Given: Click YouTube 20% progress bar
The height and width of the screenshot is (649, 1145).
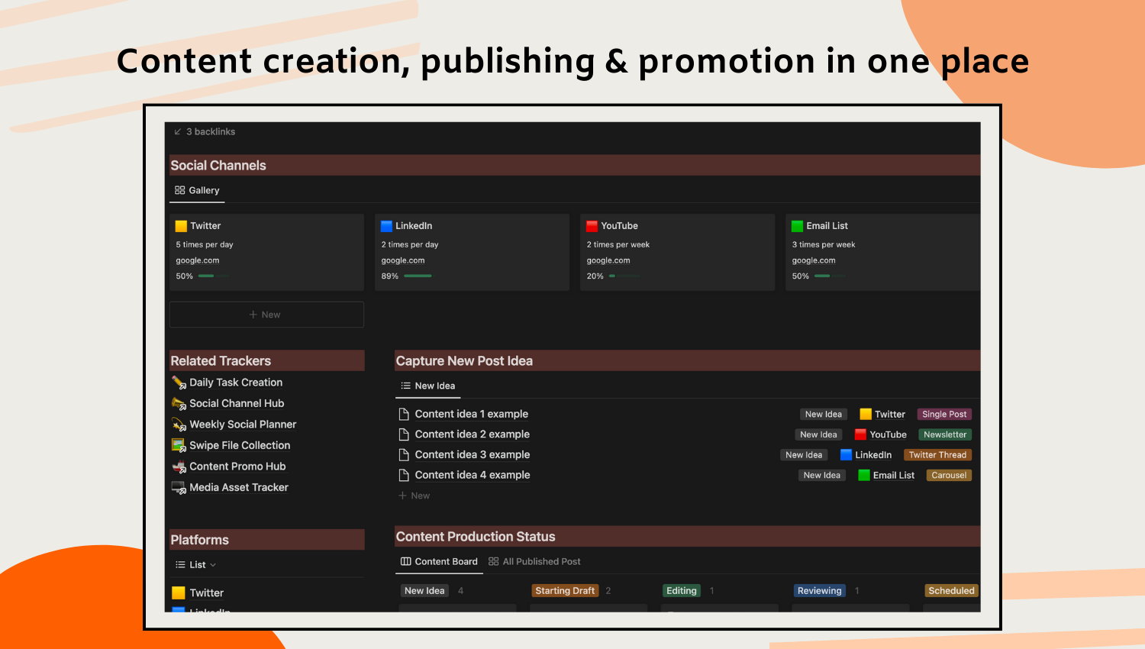Looking at the screenshot, I should pos(624,276).
